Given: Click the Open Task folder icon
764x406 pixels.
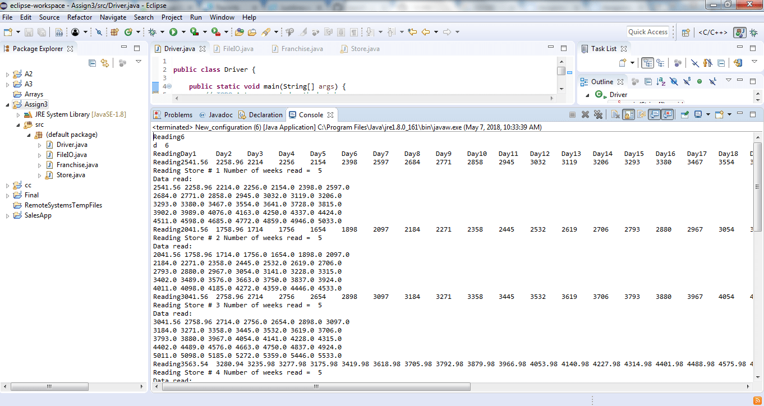Looking at the screenshot, I should coord(252,32).
